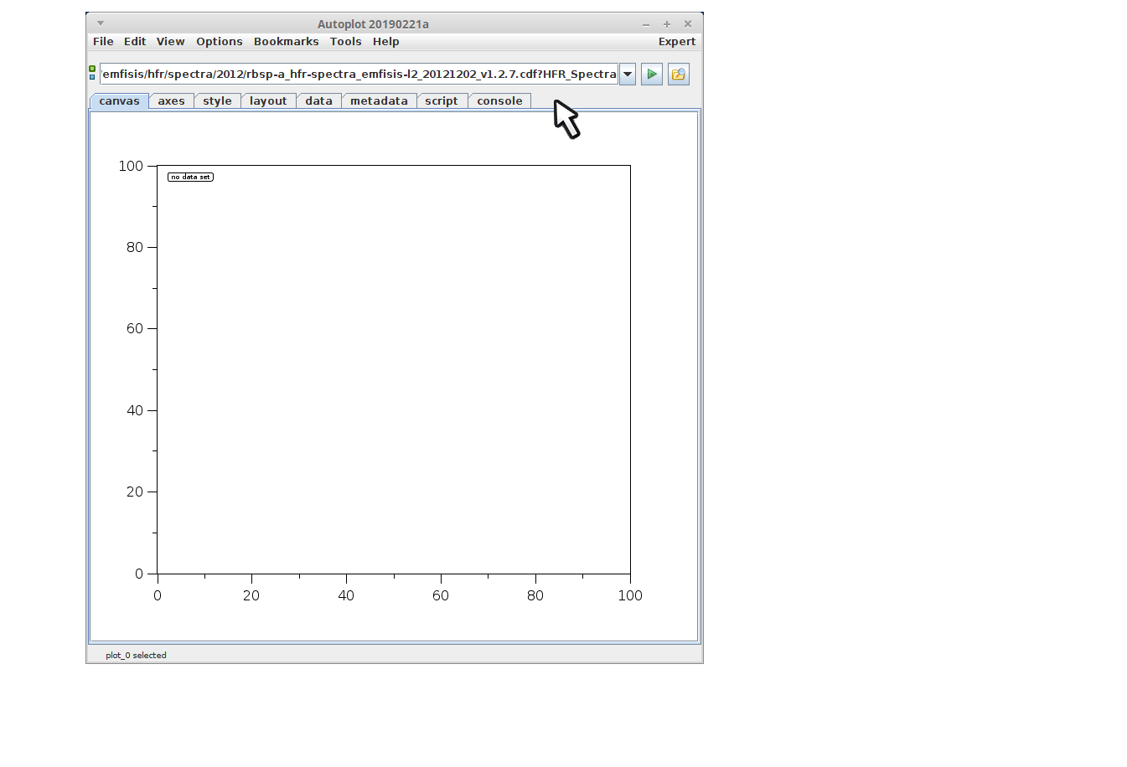Open the file browse folder icon

point(678,75)
